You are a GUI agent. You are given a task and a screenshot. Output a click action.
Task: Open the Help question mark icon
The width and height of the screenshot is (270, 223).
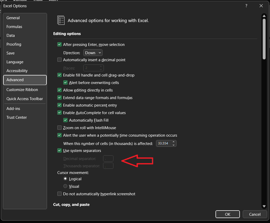coord(246,6)
